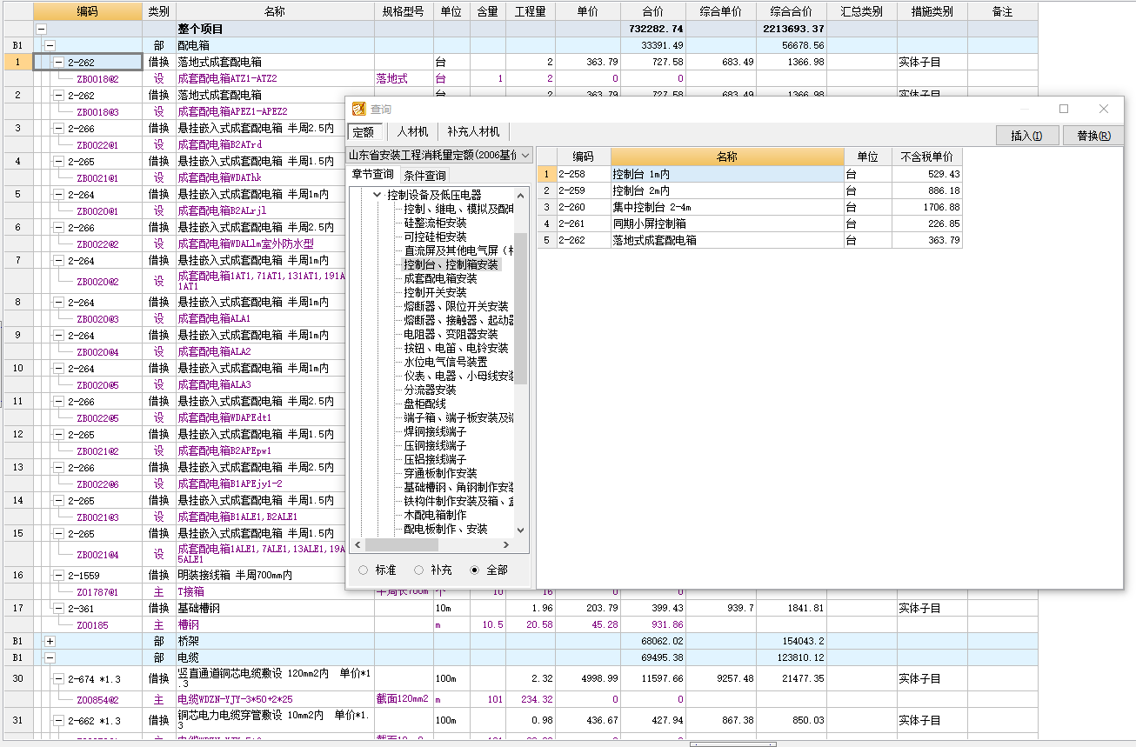Switch to the 补充人材机 tab
The height and width of the screenshot is (747, 1136).
click(x=473, y=132)
